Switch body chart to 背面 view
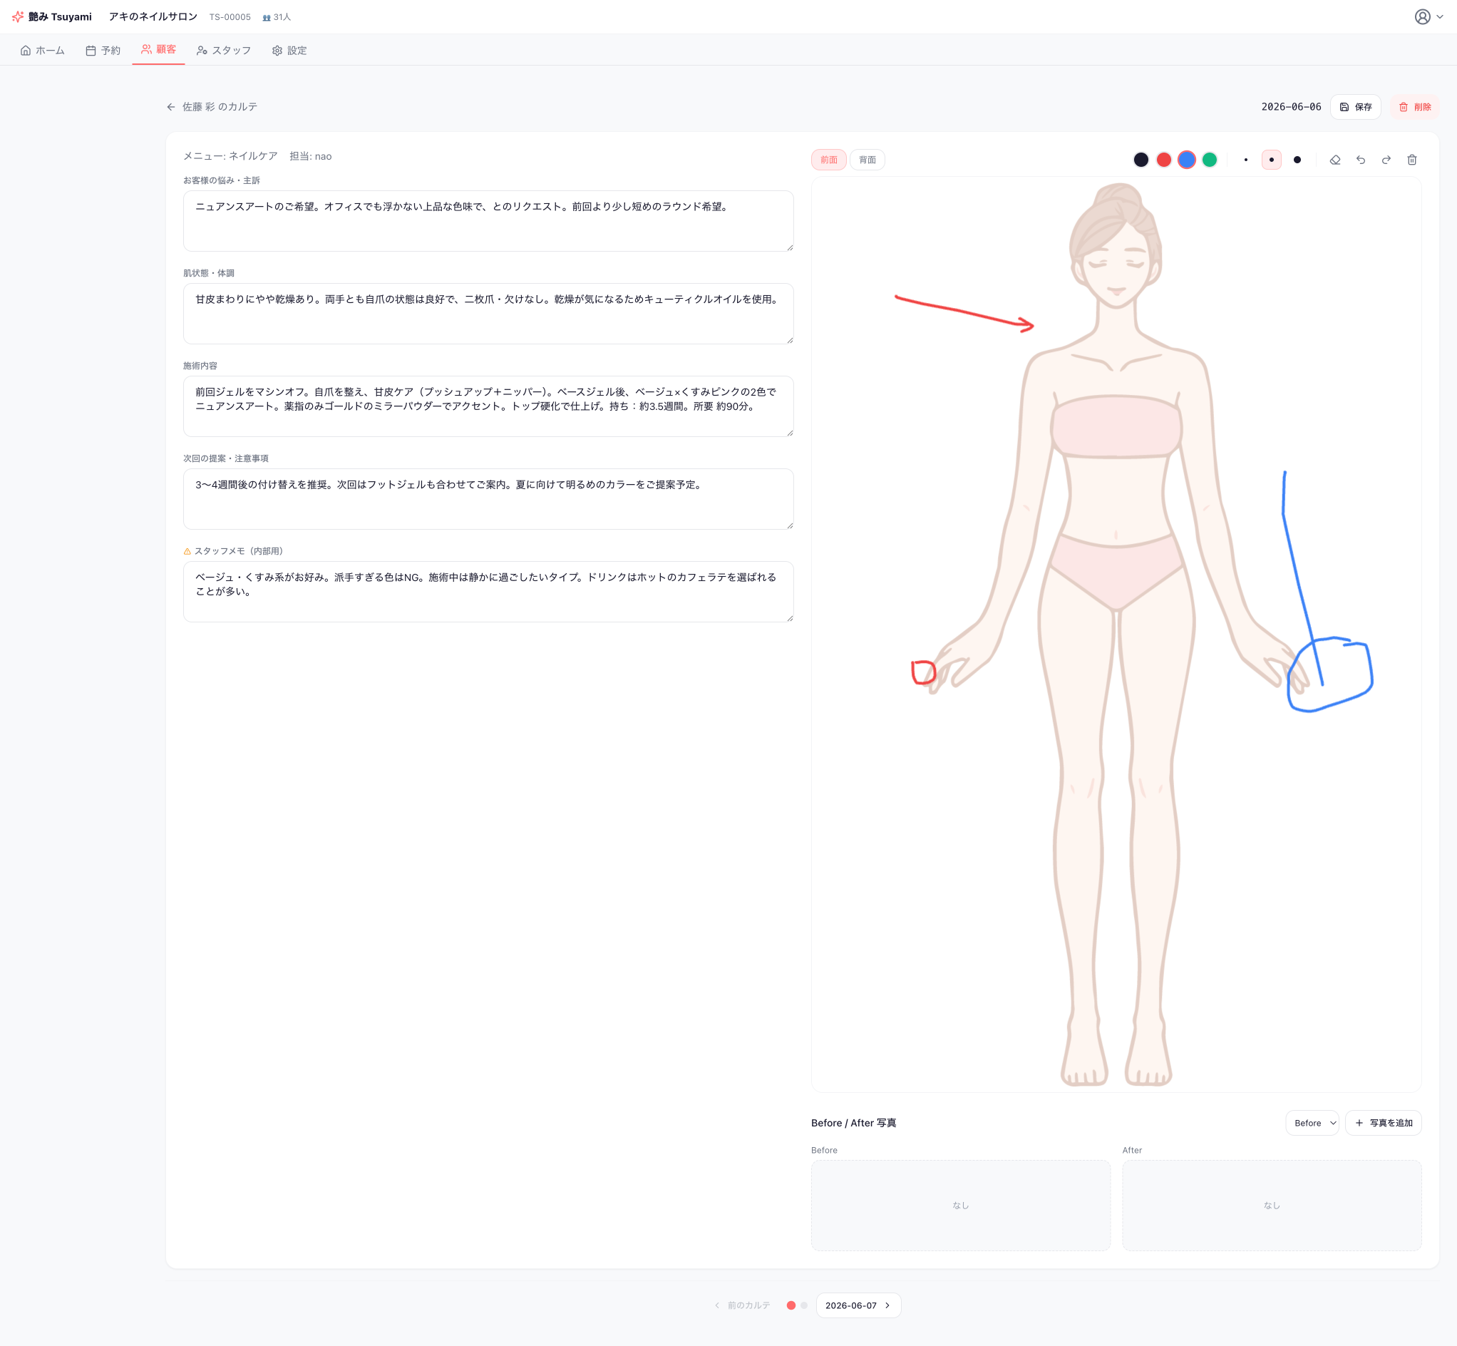 pos(867,160)
